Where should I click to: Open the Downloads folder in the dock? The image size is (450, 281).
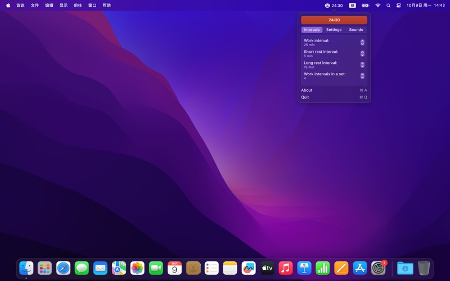coord(404,268)
